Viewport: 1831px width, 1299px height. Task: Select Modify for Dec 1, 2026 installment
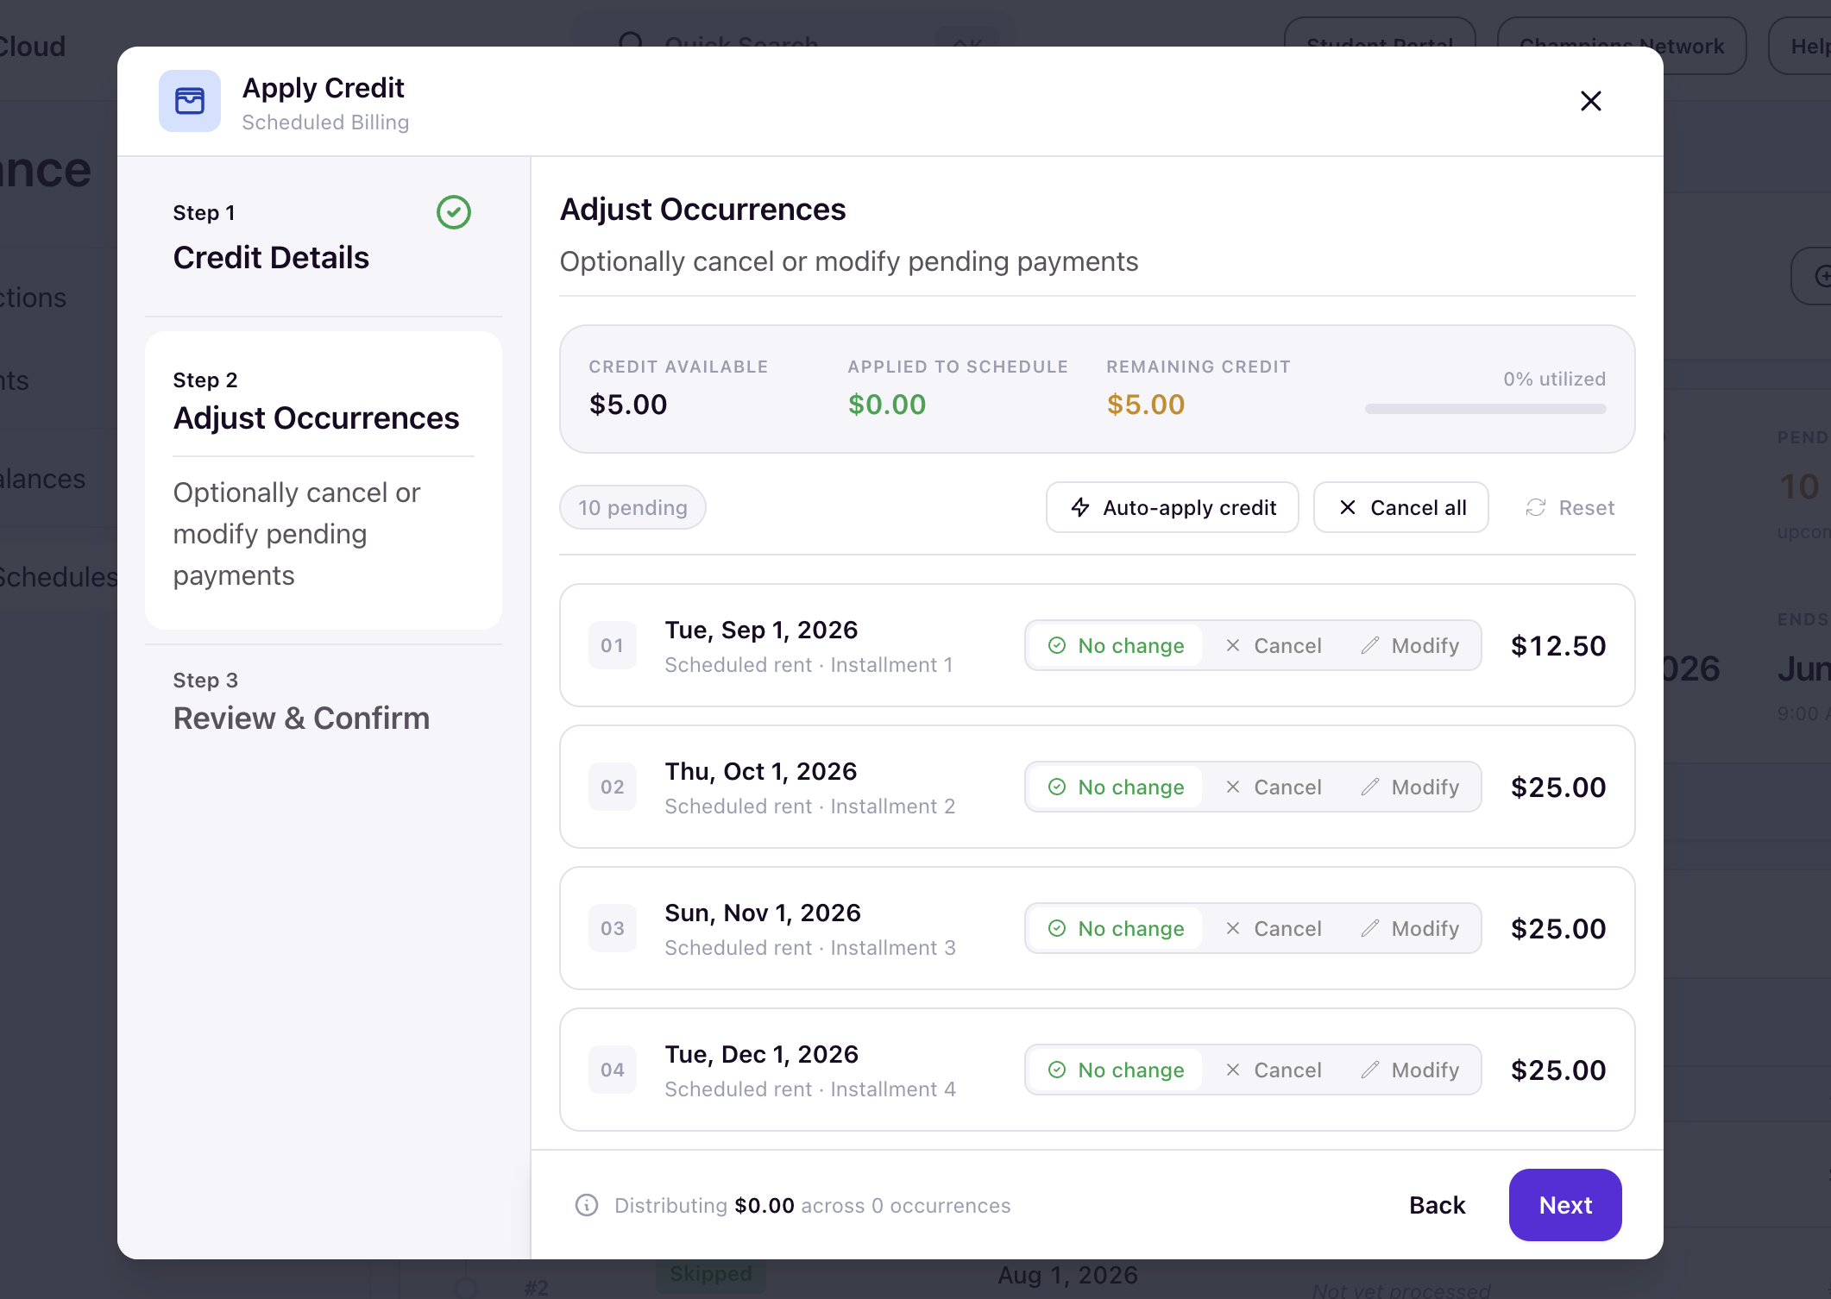click(1410, 1070)
